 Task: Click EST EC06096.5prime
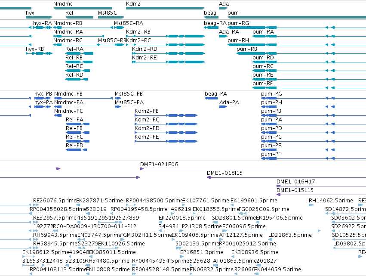click(271, 231)
